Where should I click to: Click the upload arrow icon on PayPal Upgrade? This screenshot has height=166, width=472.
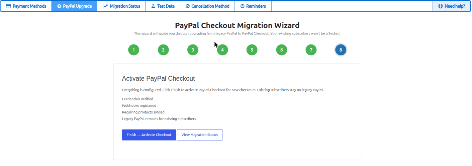(x=59, y=6)
